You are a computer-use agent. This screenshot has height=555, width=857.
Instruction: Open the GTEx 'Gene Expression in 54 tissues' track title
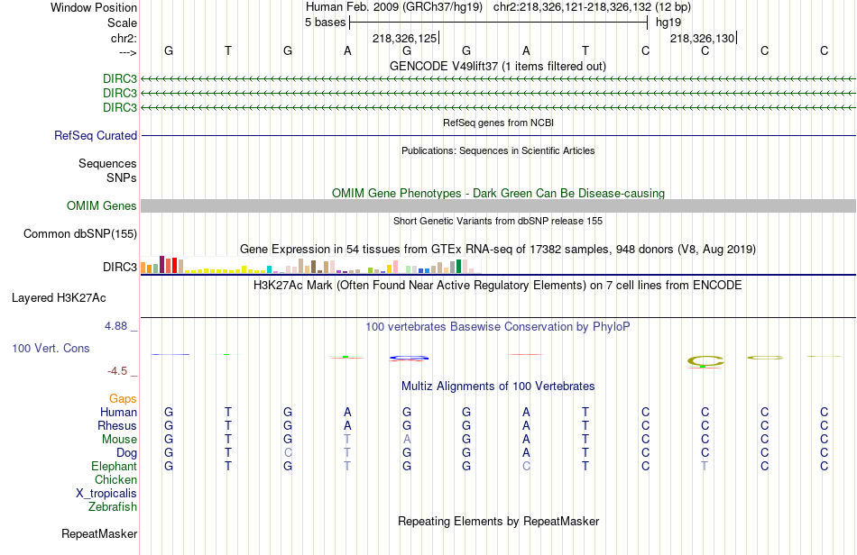[498, 250]
